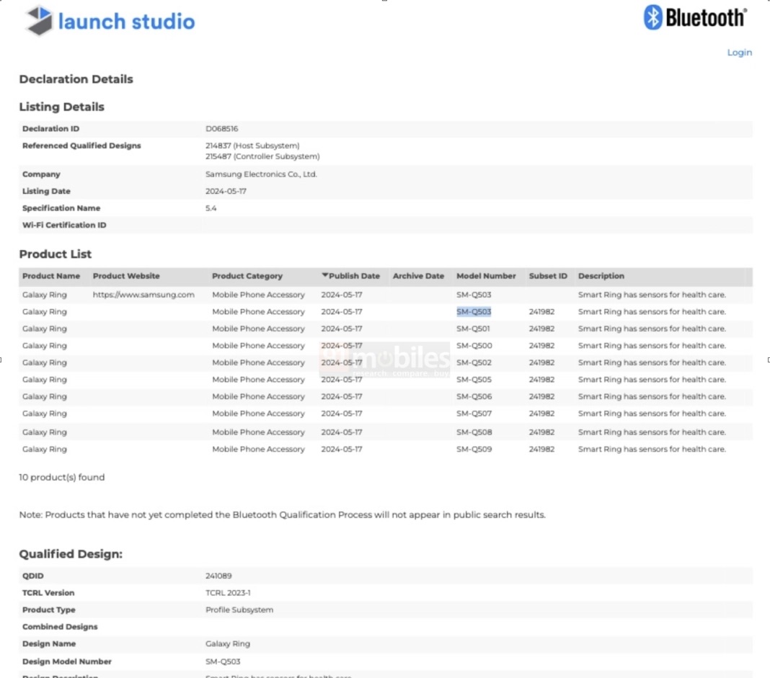This screenshot has width=770, height=678.
Task: Sort by Publish Date column arrow
Action: [x=325, y=275]
